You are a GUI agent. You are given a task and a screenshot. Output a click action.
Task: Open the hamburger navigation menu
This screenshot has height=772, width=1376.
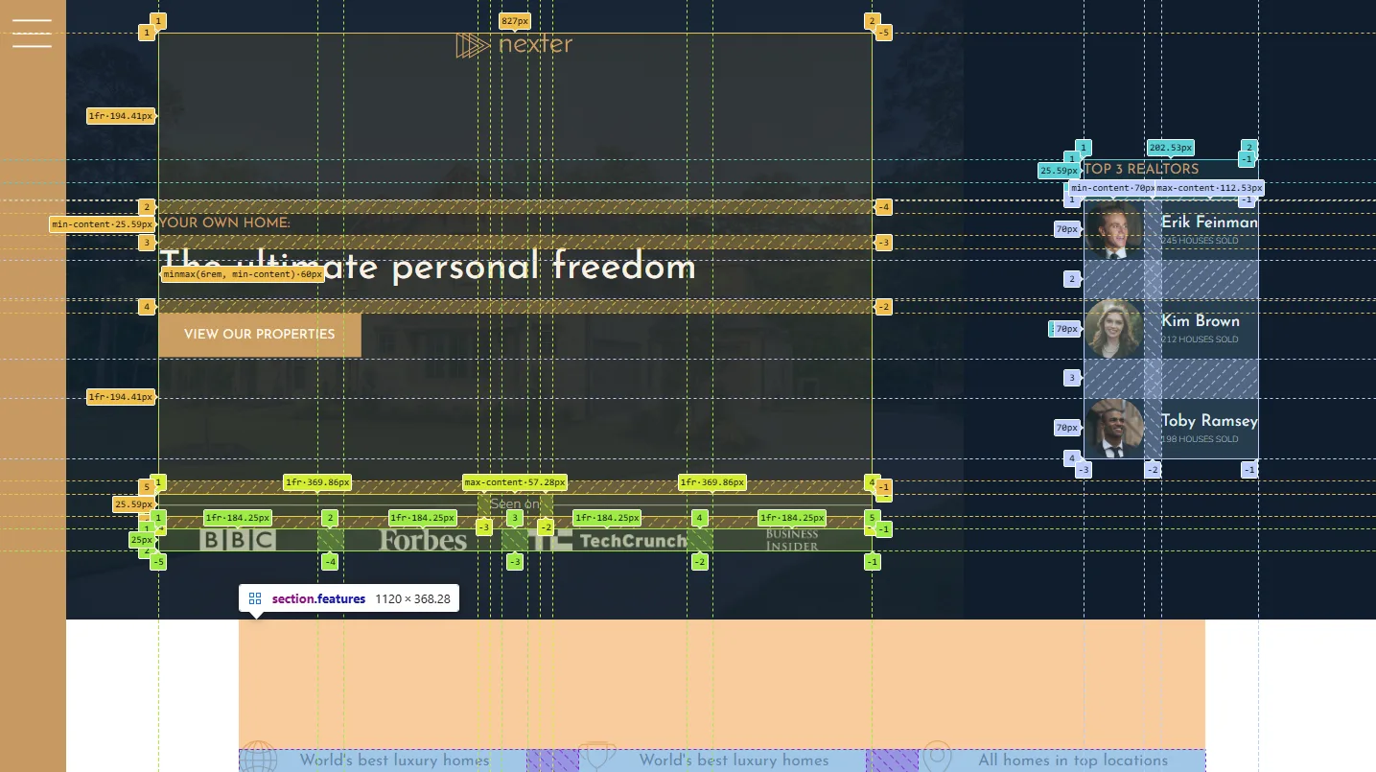[32, 33]
